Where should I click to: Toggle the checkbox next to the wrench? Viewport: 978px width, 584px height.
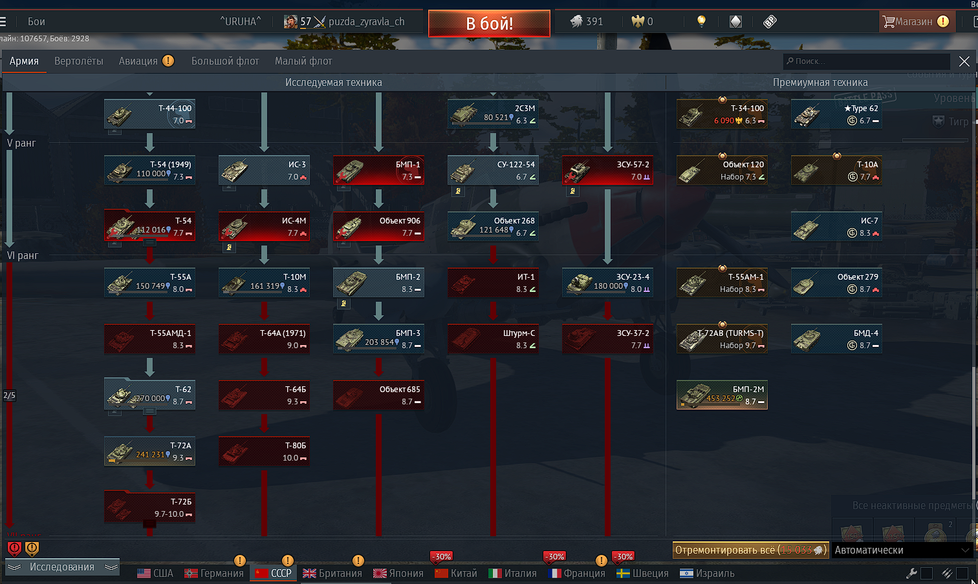coord(926,573)
